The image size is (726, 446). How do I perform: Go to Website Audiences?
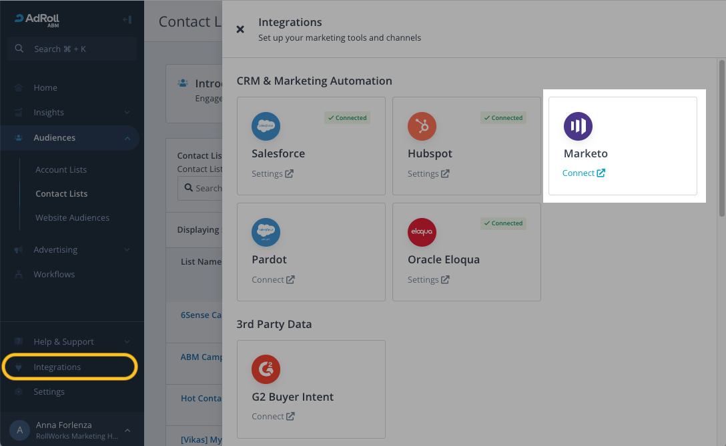pos(72,218)
